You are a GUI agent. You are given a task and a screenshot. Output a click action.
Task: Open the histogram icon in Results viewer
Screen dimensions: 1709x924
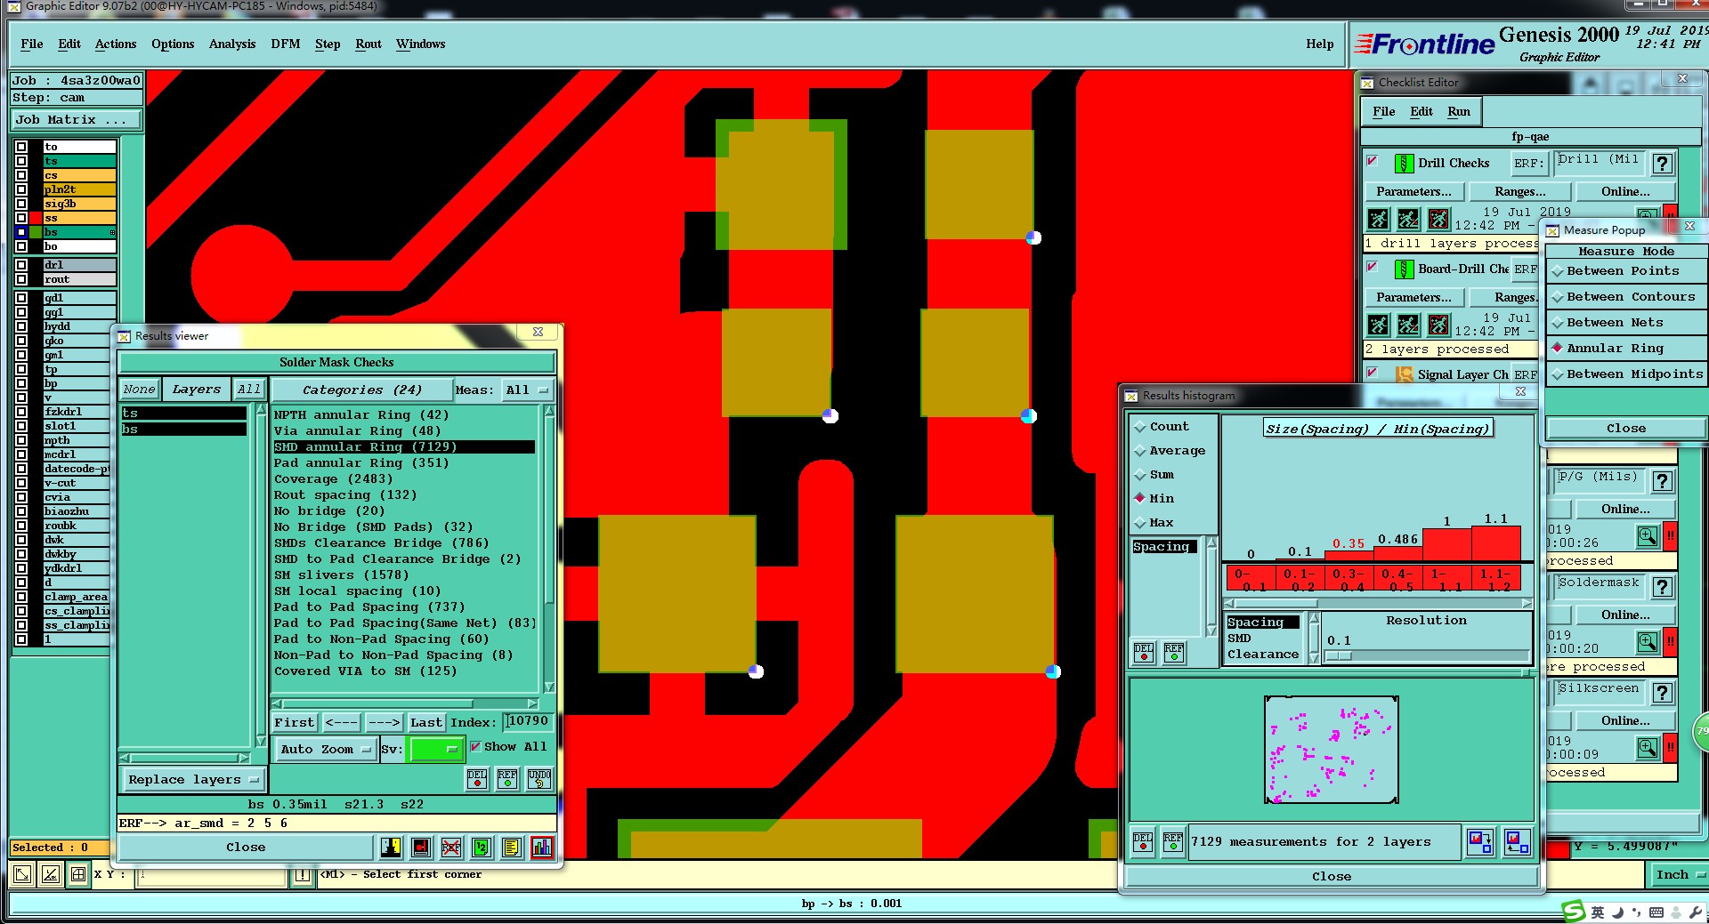click(x=541, y=848)
